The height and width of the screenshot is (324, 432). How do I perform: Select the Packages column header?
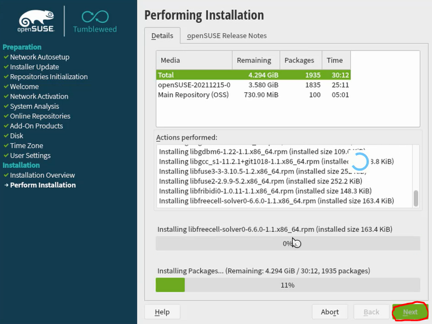tap(301, 60)
